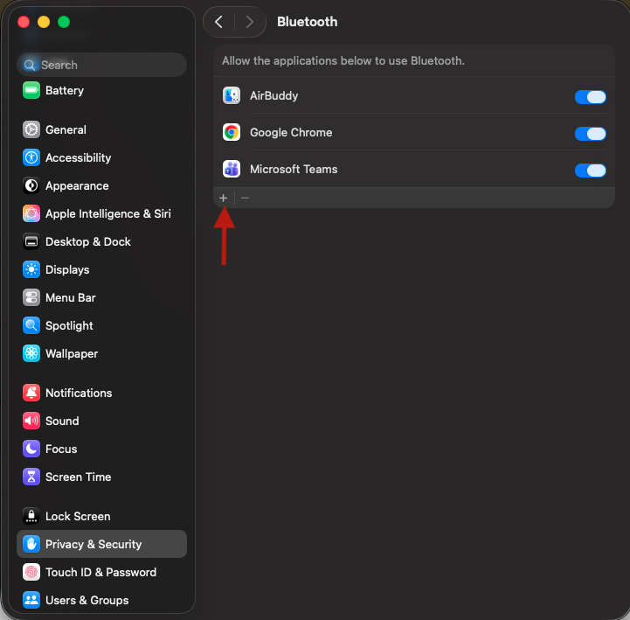The image size is (630, 620).
Task: Select Lock Screen label
Action: pyautogui.click(x=78, y=516)
